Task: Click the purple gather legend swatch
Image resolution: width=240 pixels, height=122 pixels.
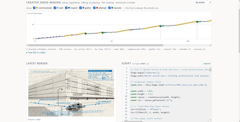Action: click(83, 8)
